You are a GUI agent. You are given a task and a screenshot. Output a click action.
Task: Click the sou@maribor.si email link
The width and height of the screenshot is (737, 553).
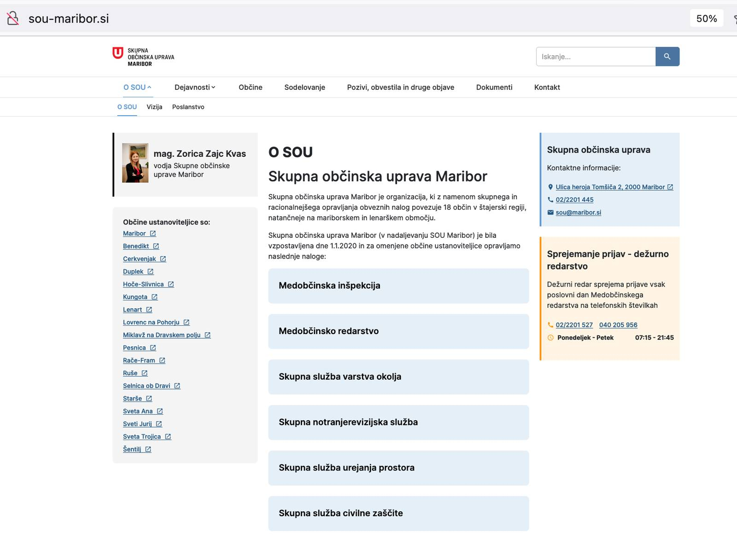pos(578,212)
